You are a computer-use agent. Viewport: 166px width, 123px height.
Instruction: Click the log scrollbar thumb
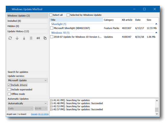[x=157, y=110]
